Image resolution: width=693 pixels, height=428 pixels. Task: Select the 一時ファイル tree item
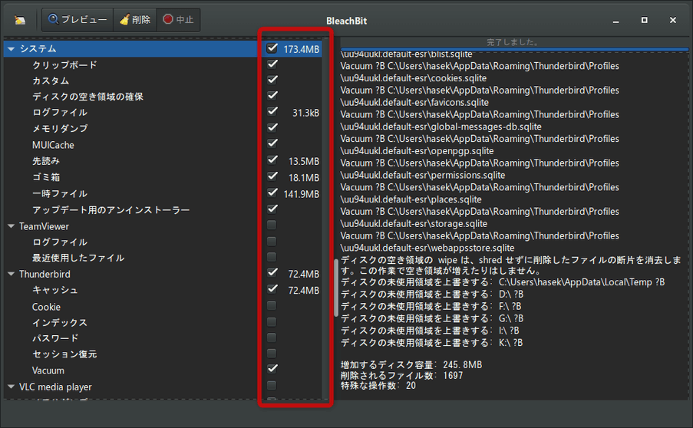(x=60, y=193)
